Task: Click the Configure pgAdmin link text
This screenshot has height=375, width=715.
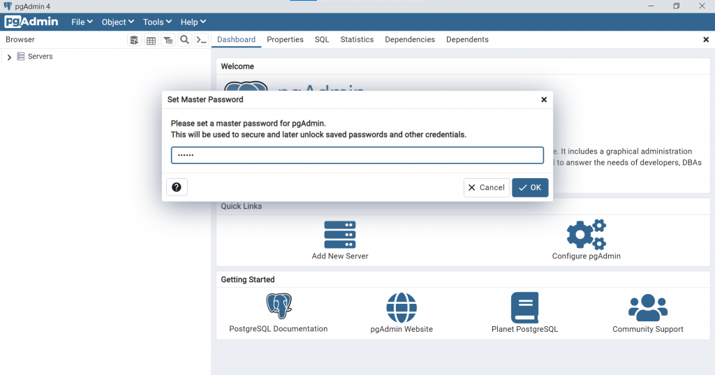Action: point(586,256)
